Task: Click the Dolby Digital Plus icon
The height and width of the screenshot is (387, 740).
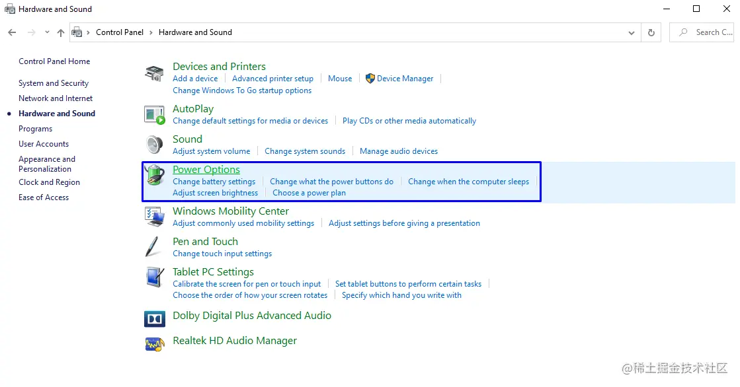Action: coord(154,319)
